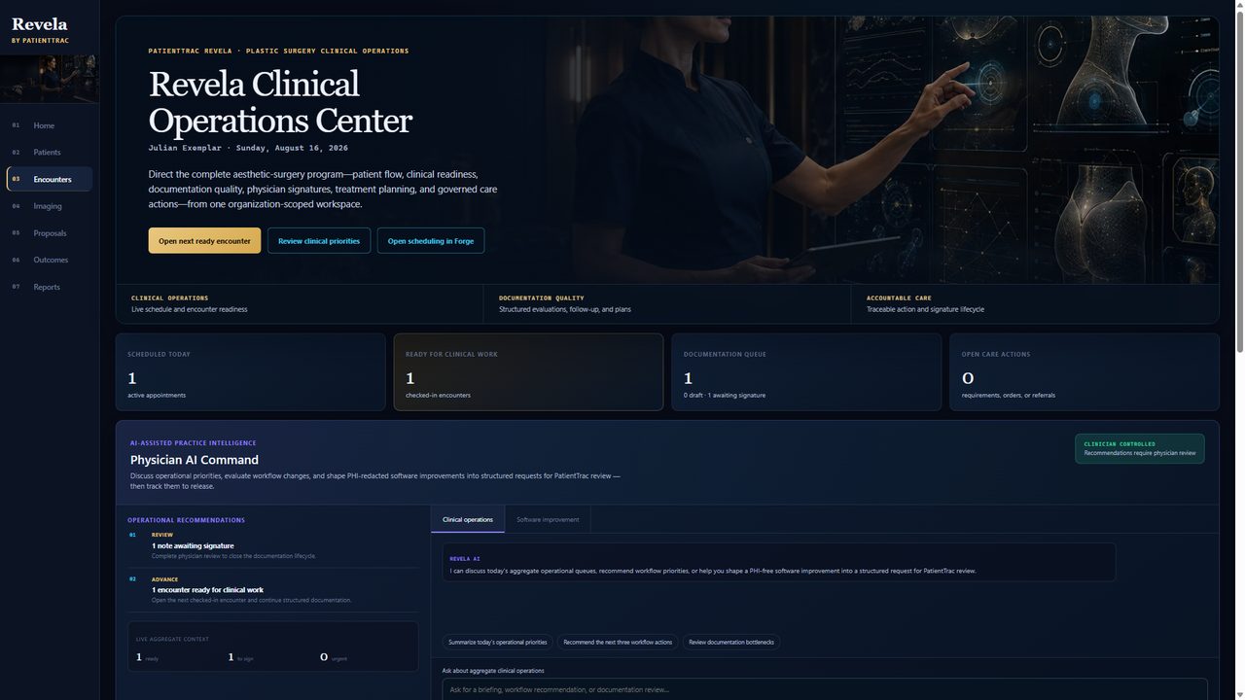Image resolution: width=1245 pixels, height=700 pixels.
Task: Click the 'Physician AI Command' heading
Action: pyautogui.click(x=195, y=460)
